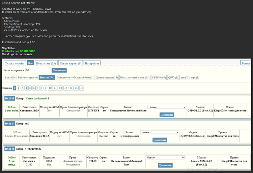Open the Новые карты (0) tab
Screen dimensions: 253x173
pos(71,63)
